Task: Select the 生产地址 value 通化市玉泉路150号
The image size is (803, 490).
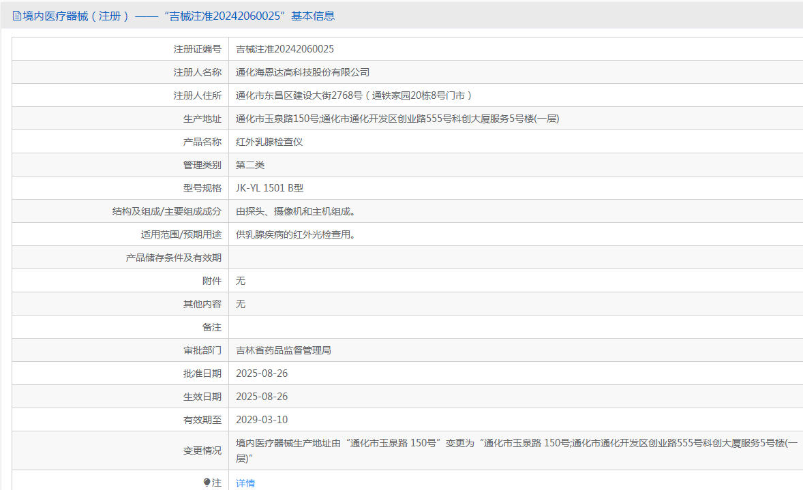Action: 277,119
